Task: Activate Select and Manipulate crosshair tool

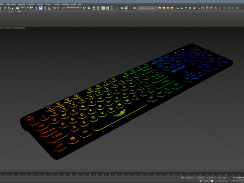Action: point(36,8)
